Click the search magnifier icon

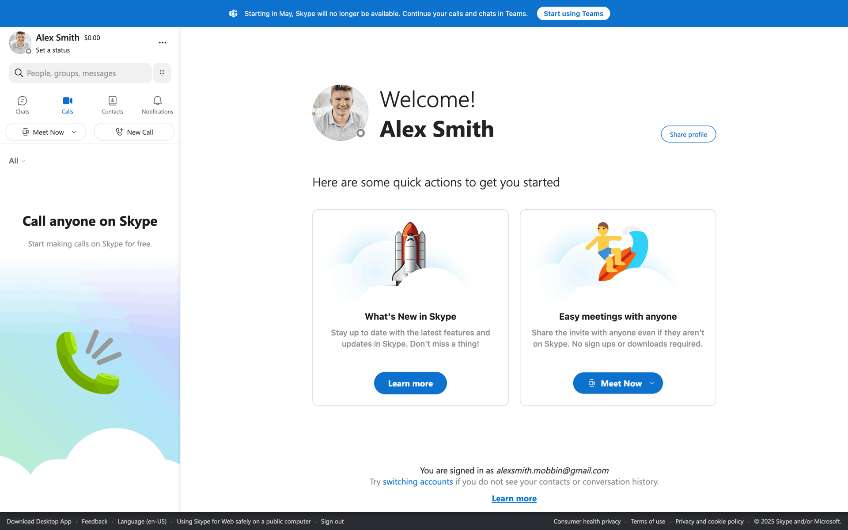click(19, 73)
